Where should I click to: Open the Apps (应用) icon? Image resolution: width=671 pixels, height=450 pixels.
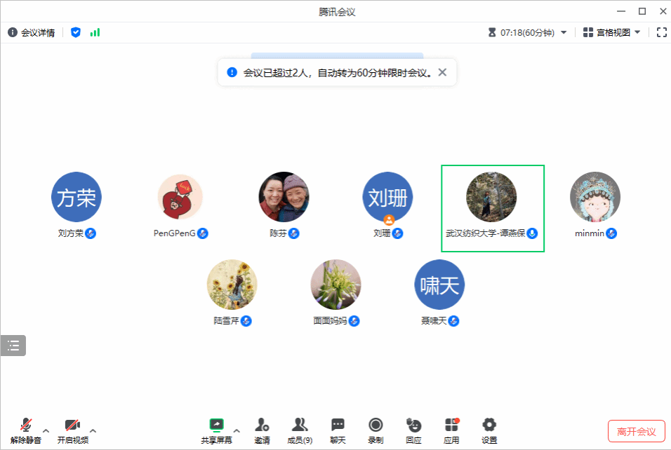tap(451, 429)
